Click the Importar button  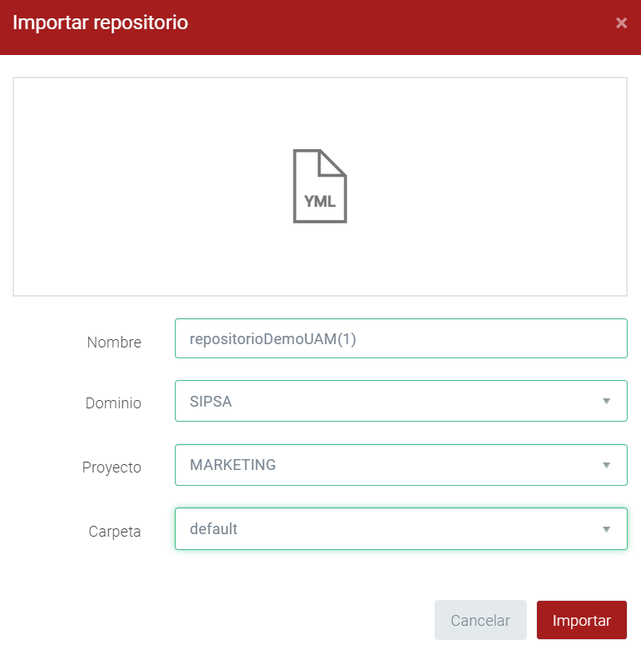pyautogui.click(x=581, y=620)
